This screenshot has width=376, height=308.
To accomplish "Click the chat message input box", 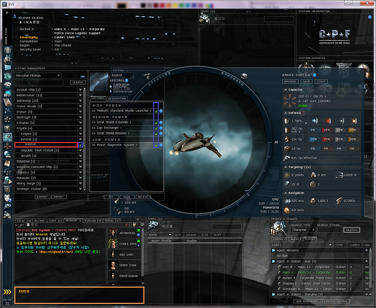I will (x=79, y=295).
